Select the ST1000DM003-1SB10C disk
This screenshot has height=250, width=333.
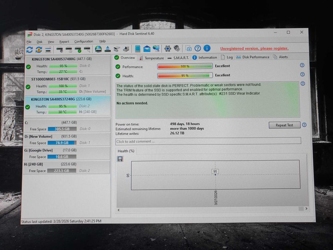67,85
